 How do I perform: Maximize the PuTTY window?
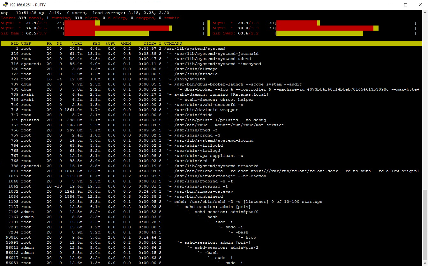tap(406, 5)
